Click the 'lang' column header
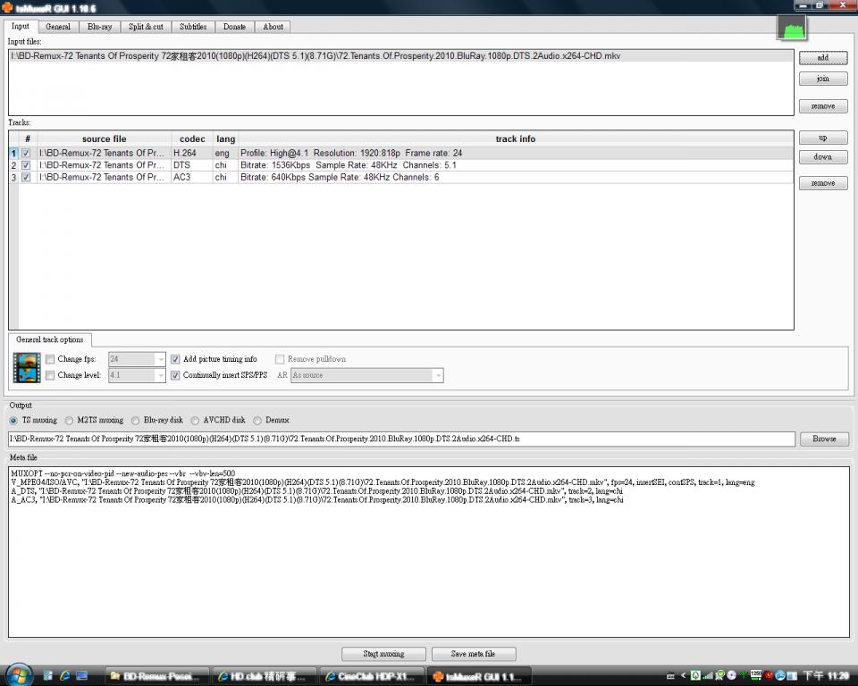Viewport: 858px width, 686px height. (225, 139)
